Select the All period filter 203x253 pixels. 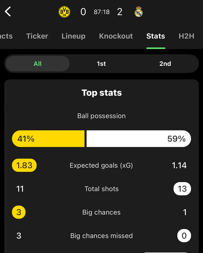coord(38,64)
